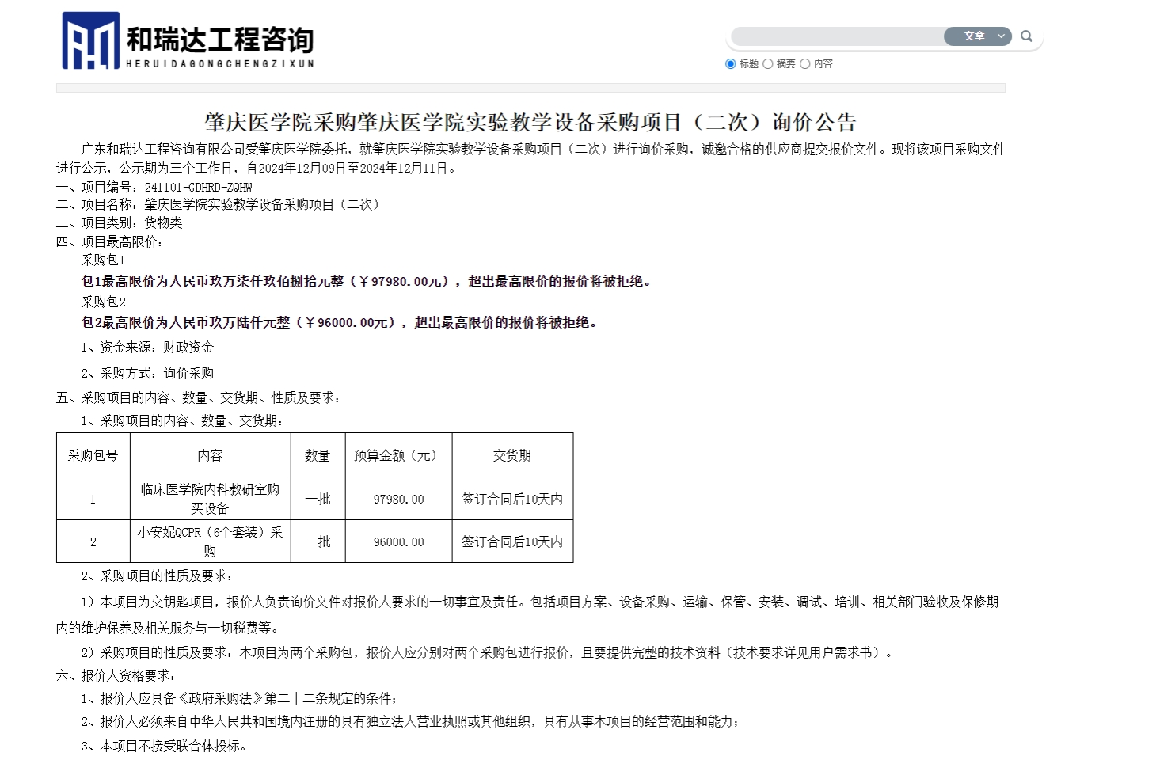Image resolution: width=1156 pixels, height=760 pixels.
Task: Click bold text with ￥97980.00元 limit
Action: (x=366, y=281)
